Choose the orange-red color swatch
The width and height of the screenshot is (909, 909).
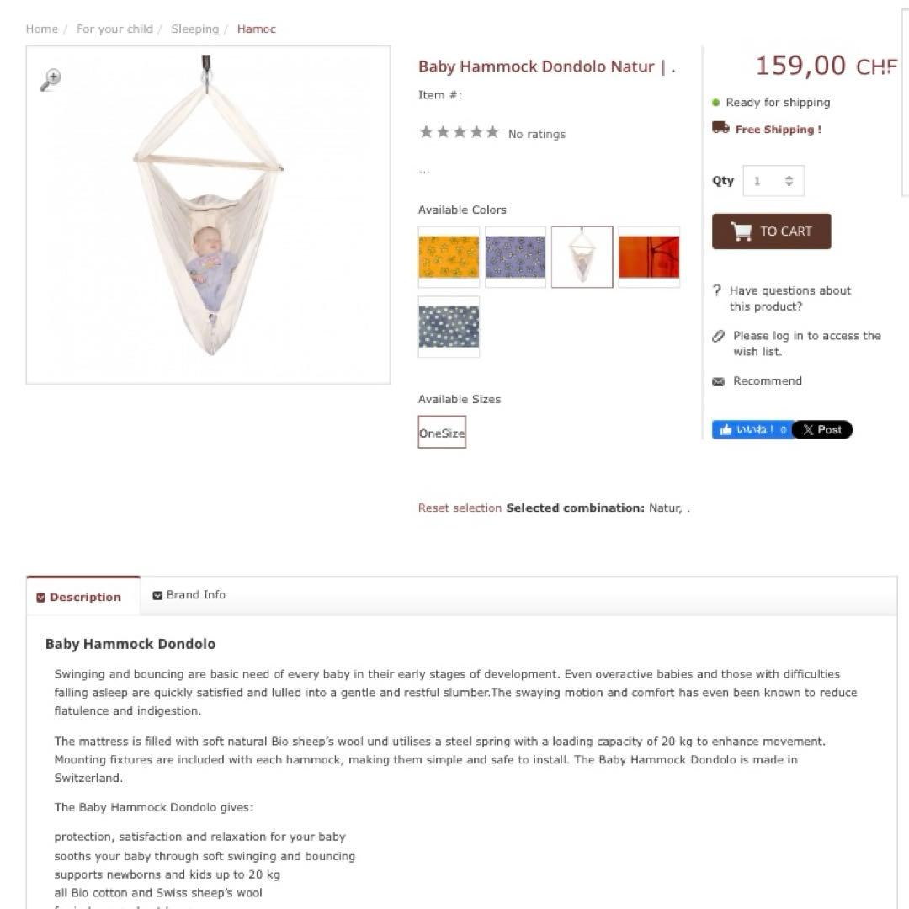[649, 257]
